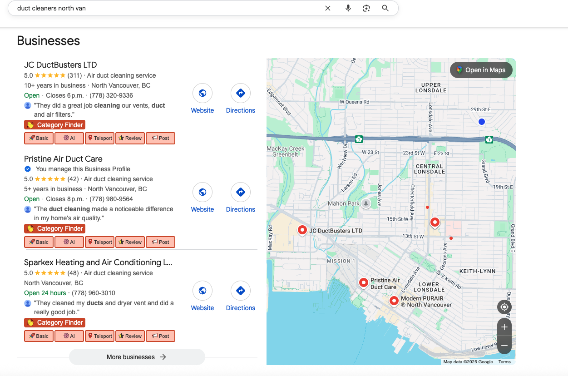568x376 pixels.
Task: Click Post button under Pristine Air Duct Care
Action: 160,242
